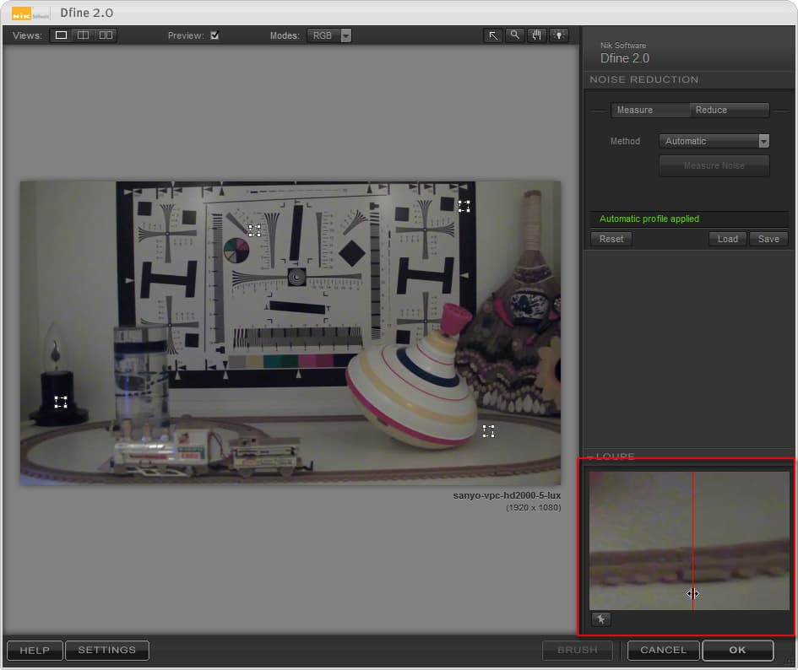Click the lightbulb background color icon
This screenshot has width=798, height=670.
click(559, 35)
